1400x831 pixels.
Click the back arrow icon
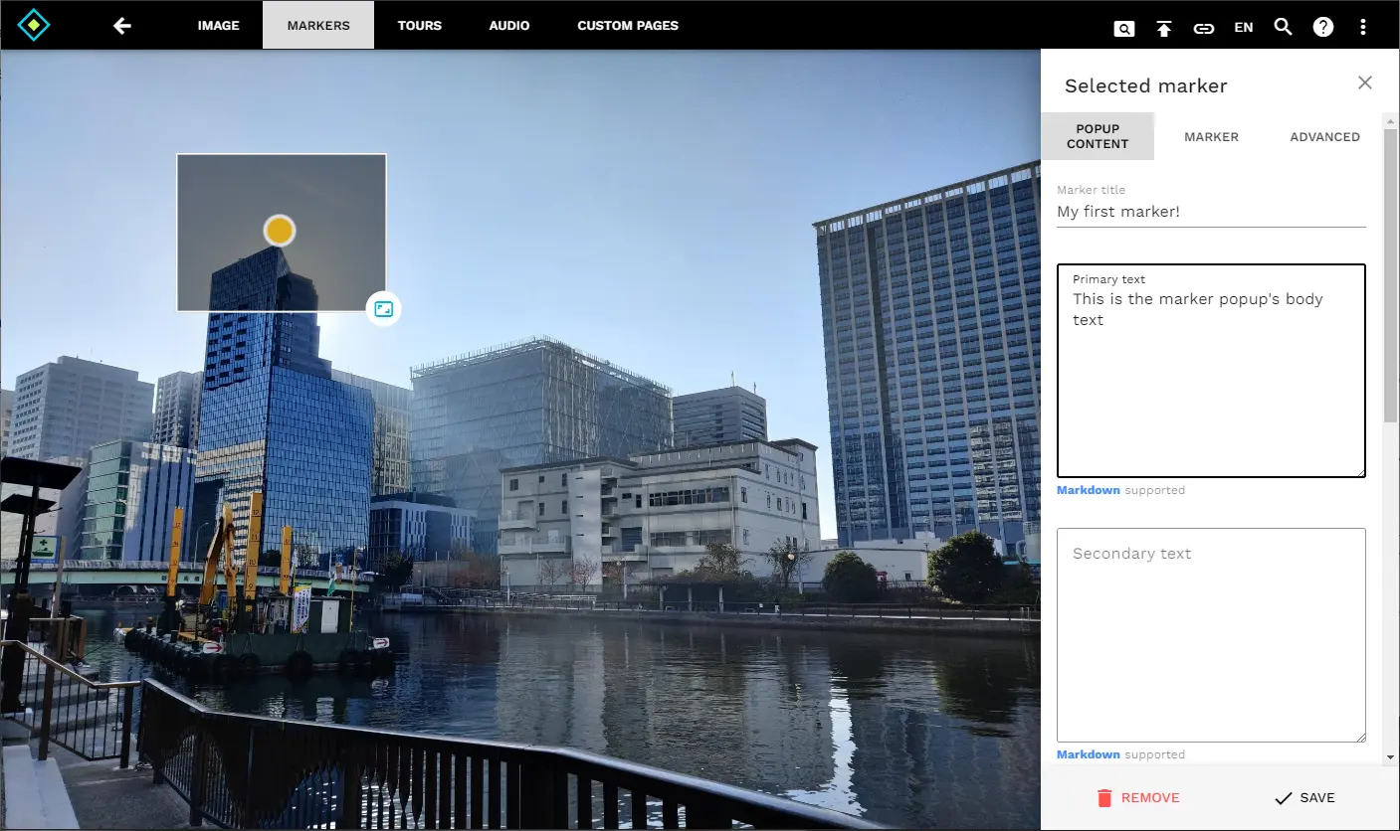coord(122,26)
